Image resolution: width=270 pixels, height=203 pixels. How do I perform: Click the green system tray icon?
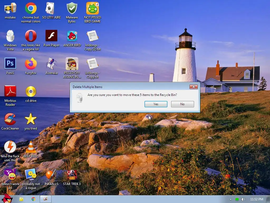pyautogui.click(x=237, y=199)
